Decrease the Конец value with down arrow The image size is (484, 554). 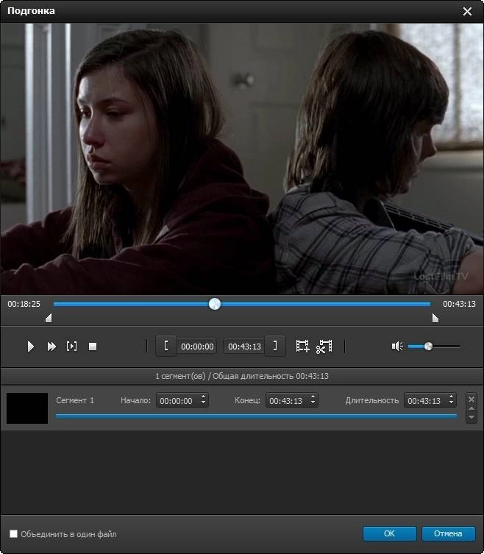(x=313, y=403)
